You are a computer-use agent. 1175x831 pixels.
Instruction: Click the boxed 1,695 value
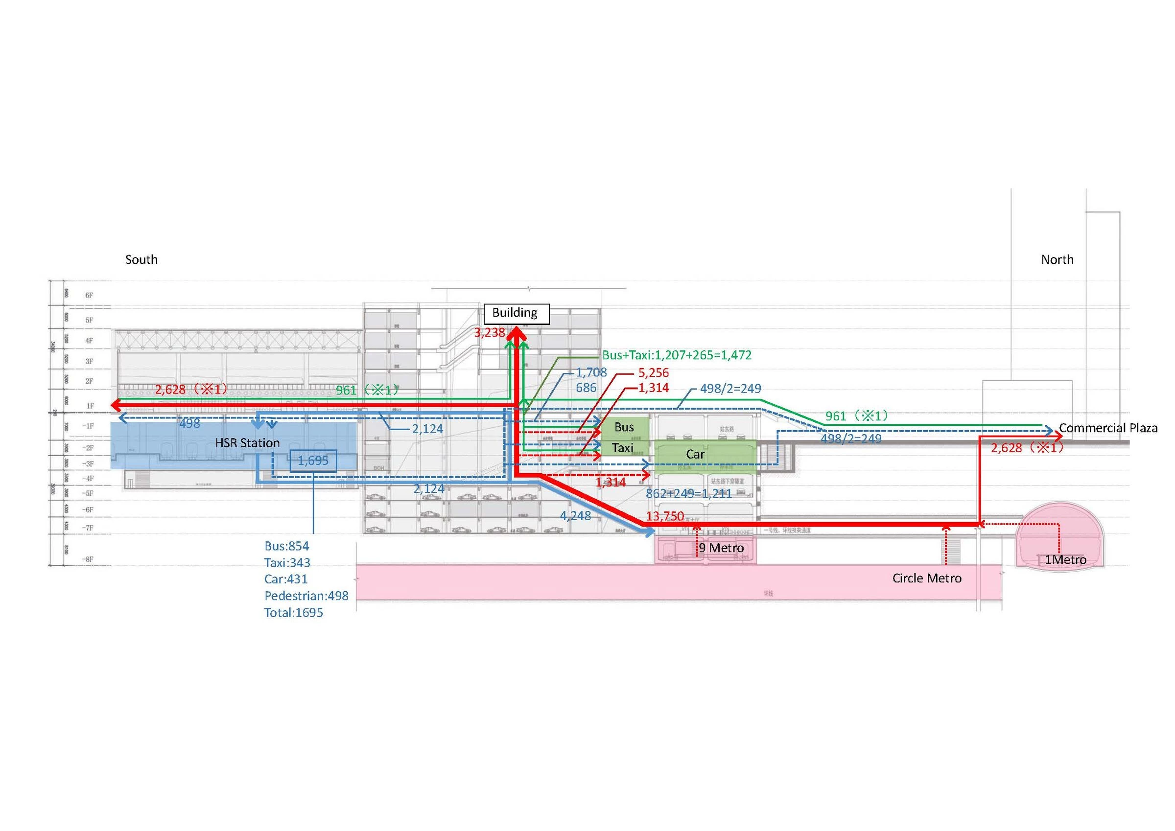[x=313, y=461]
